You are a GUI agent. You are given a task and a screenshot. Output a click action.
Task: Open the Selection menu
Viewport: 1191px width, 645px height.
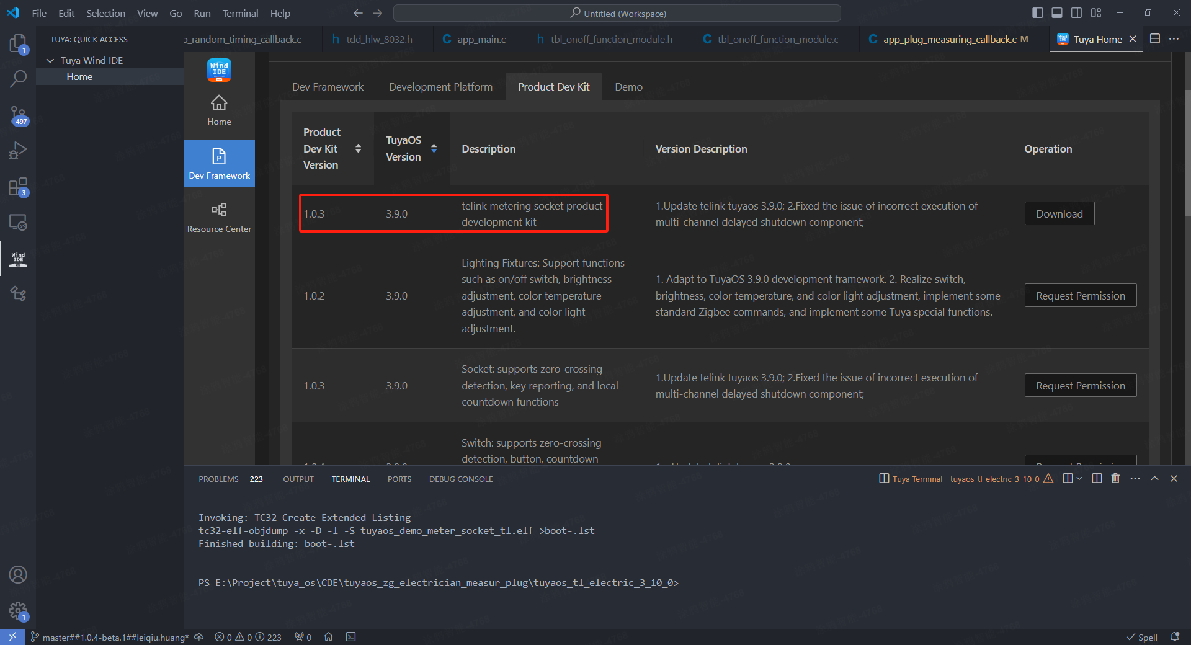coord(105,13)
